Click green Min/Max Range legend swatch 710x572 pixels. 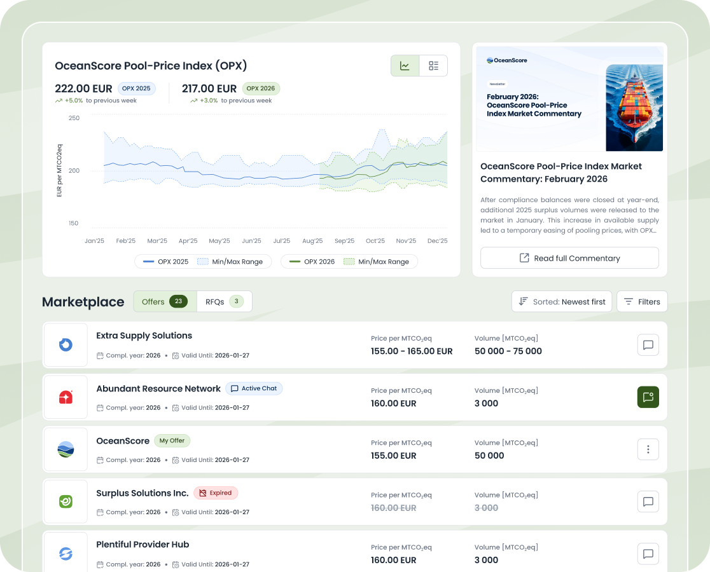coord(349,261)
